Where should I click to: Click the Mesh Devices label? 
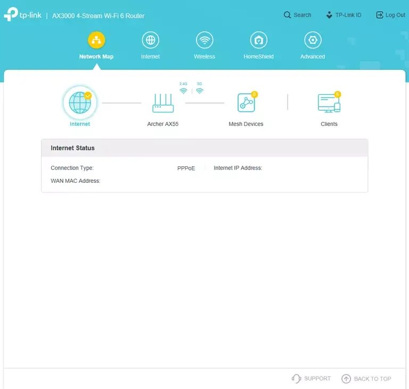(x=246, y=124)
